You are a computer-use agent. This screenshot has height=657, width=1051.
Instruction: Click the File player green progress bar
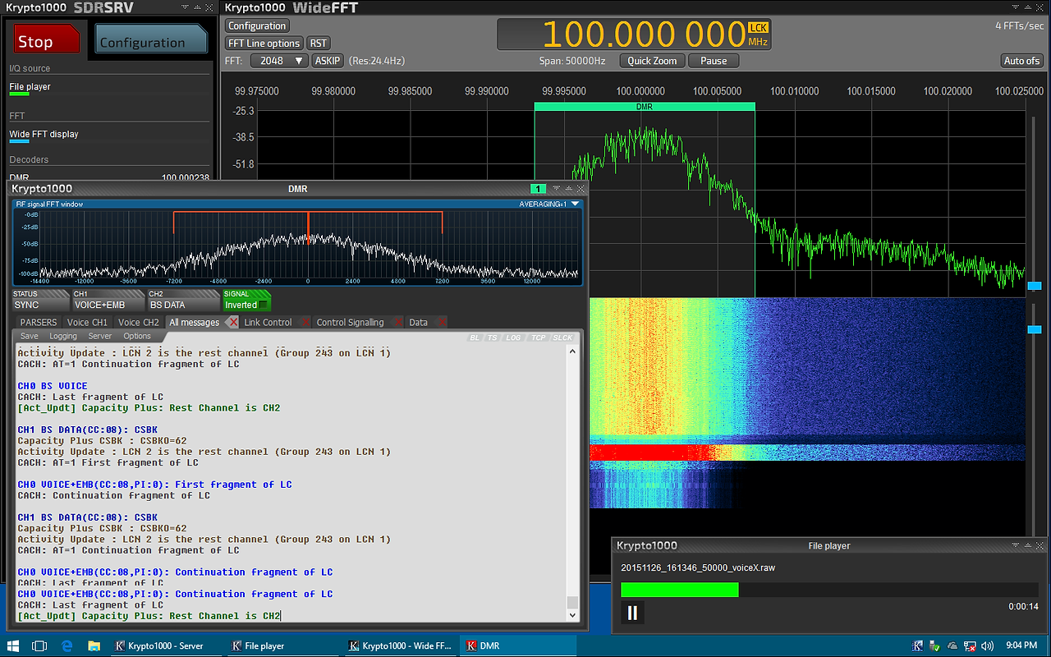pos(680,590)
